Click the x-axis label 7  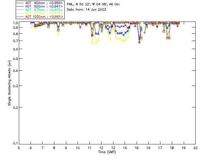(x=42, y=148)
